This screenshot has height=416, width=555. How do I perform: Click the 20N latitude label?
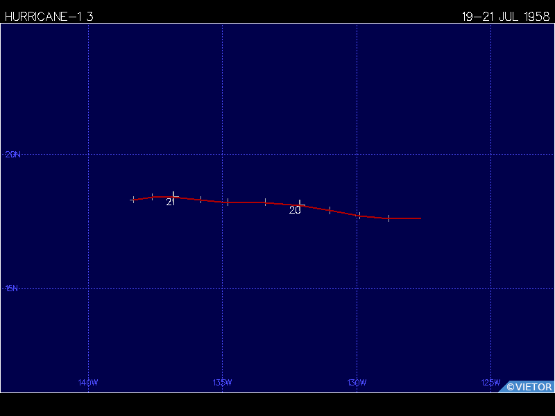[12, 154]
